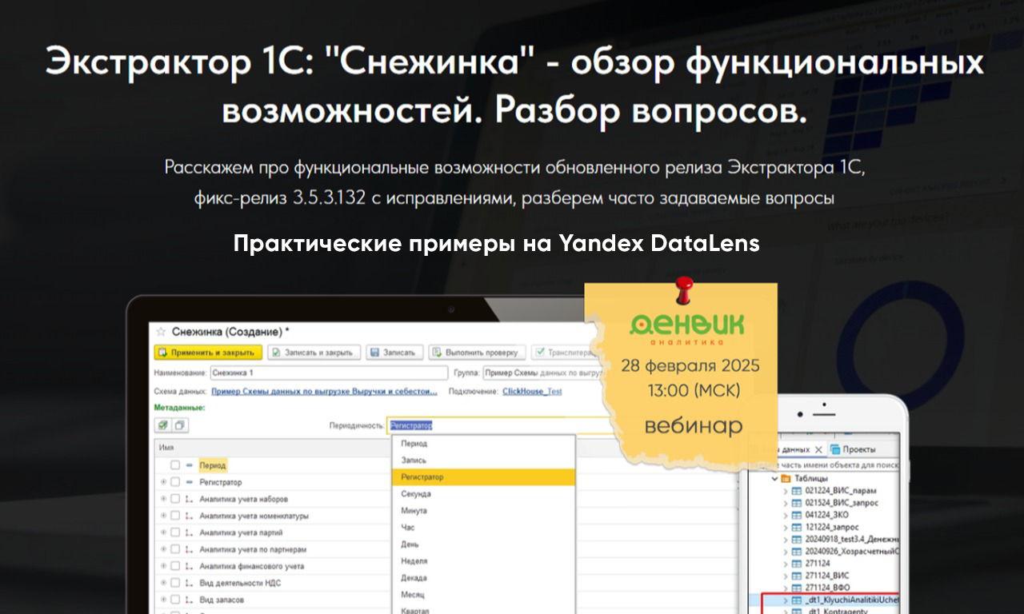Click the favorite star next to Снежинка (Создание)

pyautogui.click(x=160, y=331)
